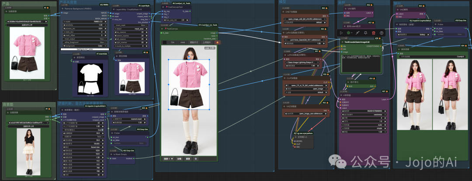Open the bislerp rescale algorithm selector

tap(413, 34)
